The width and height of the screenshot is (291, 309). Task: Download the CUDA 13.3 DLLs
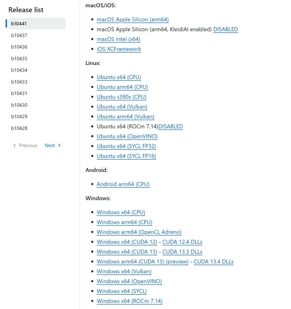click(182, 252)
